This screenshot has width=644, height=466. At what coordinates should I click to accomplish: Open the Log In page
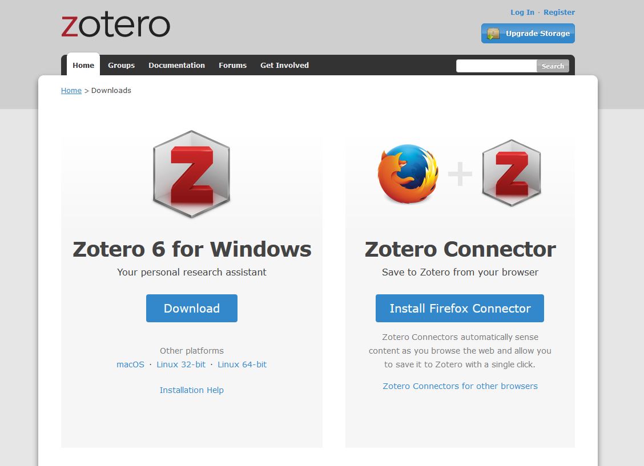pyautogui.click(x=522, y=12)
